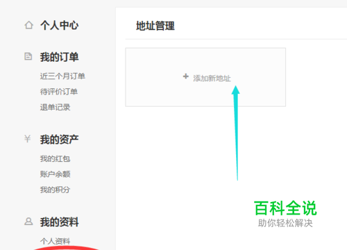Open the 我的资料 section
The height and width of the screenshot is (250, 347).
click(x=60, y=222)
